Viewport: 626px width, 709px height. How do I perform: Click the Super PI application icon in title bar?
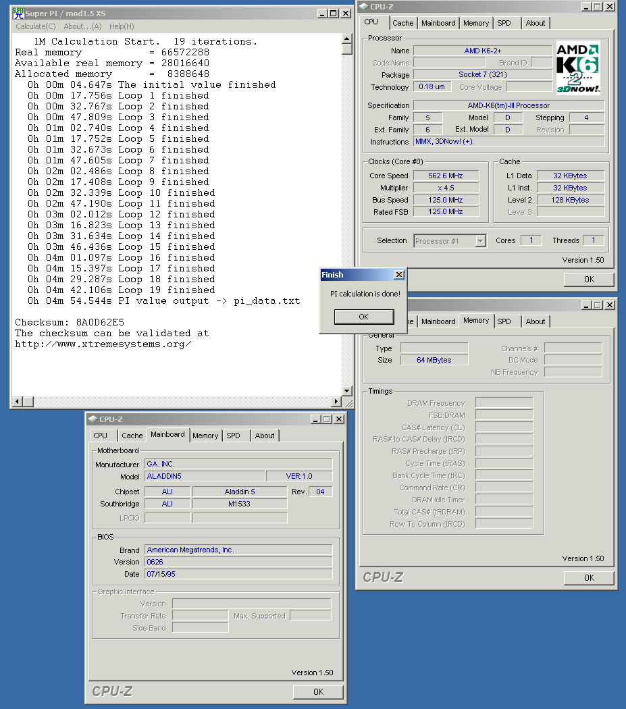coord(18,13)
